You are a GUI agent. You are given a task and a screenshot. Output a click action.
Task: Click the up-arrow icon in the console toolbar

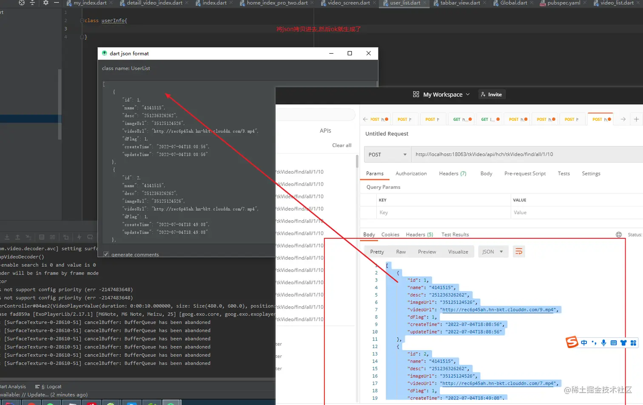click(17, 237)
